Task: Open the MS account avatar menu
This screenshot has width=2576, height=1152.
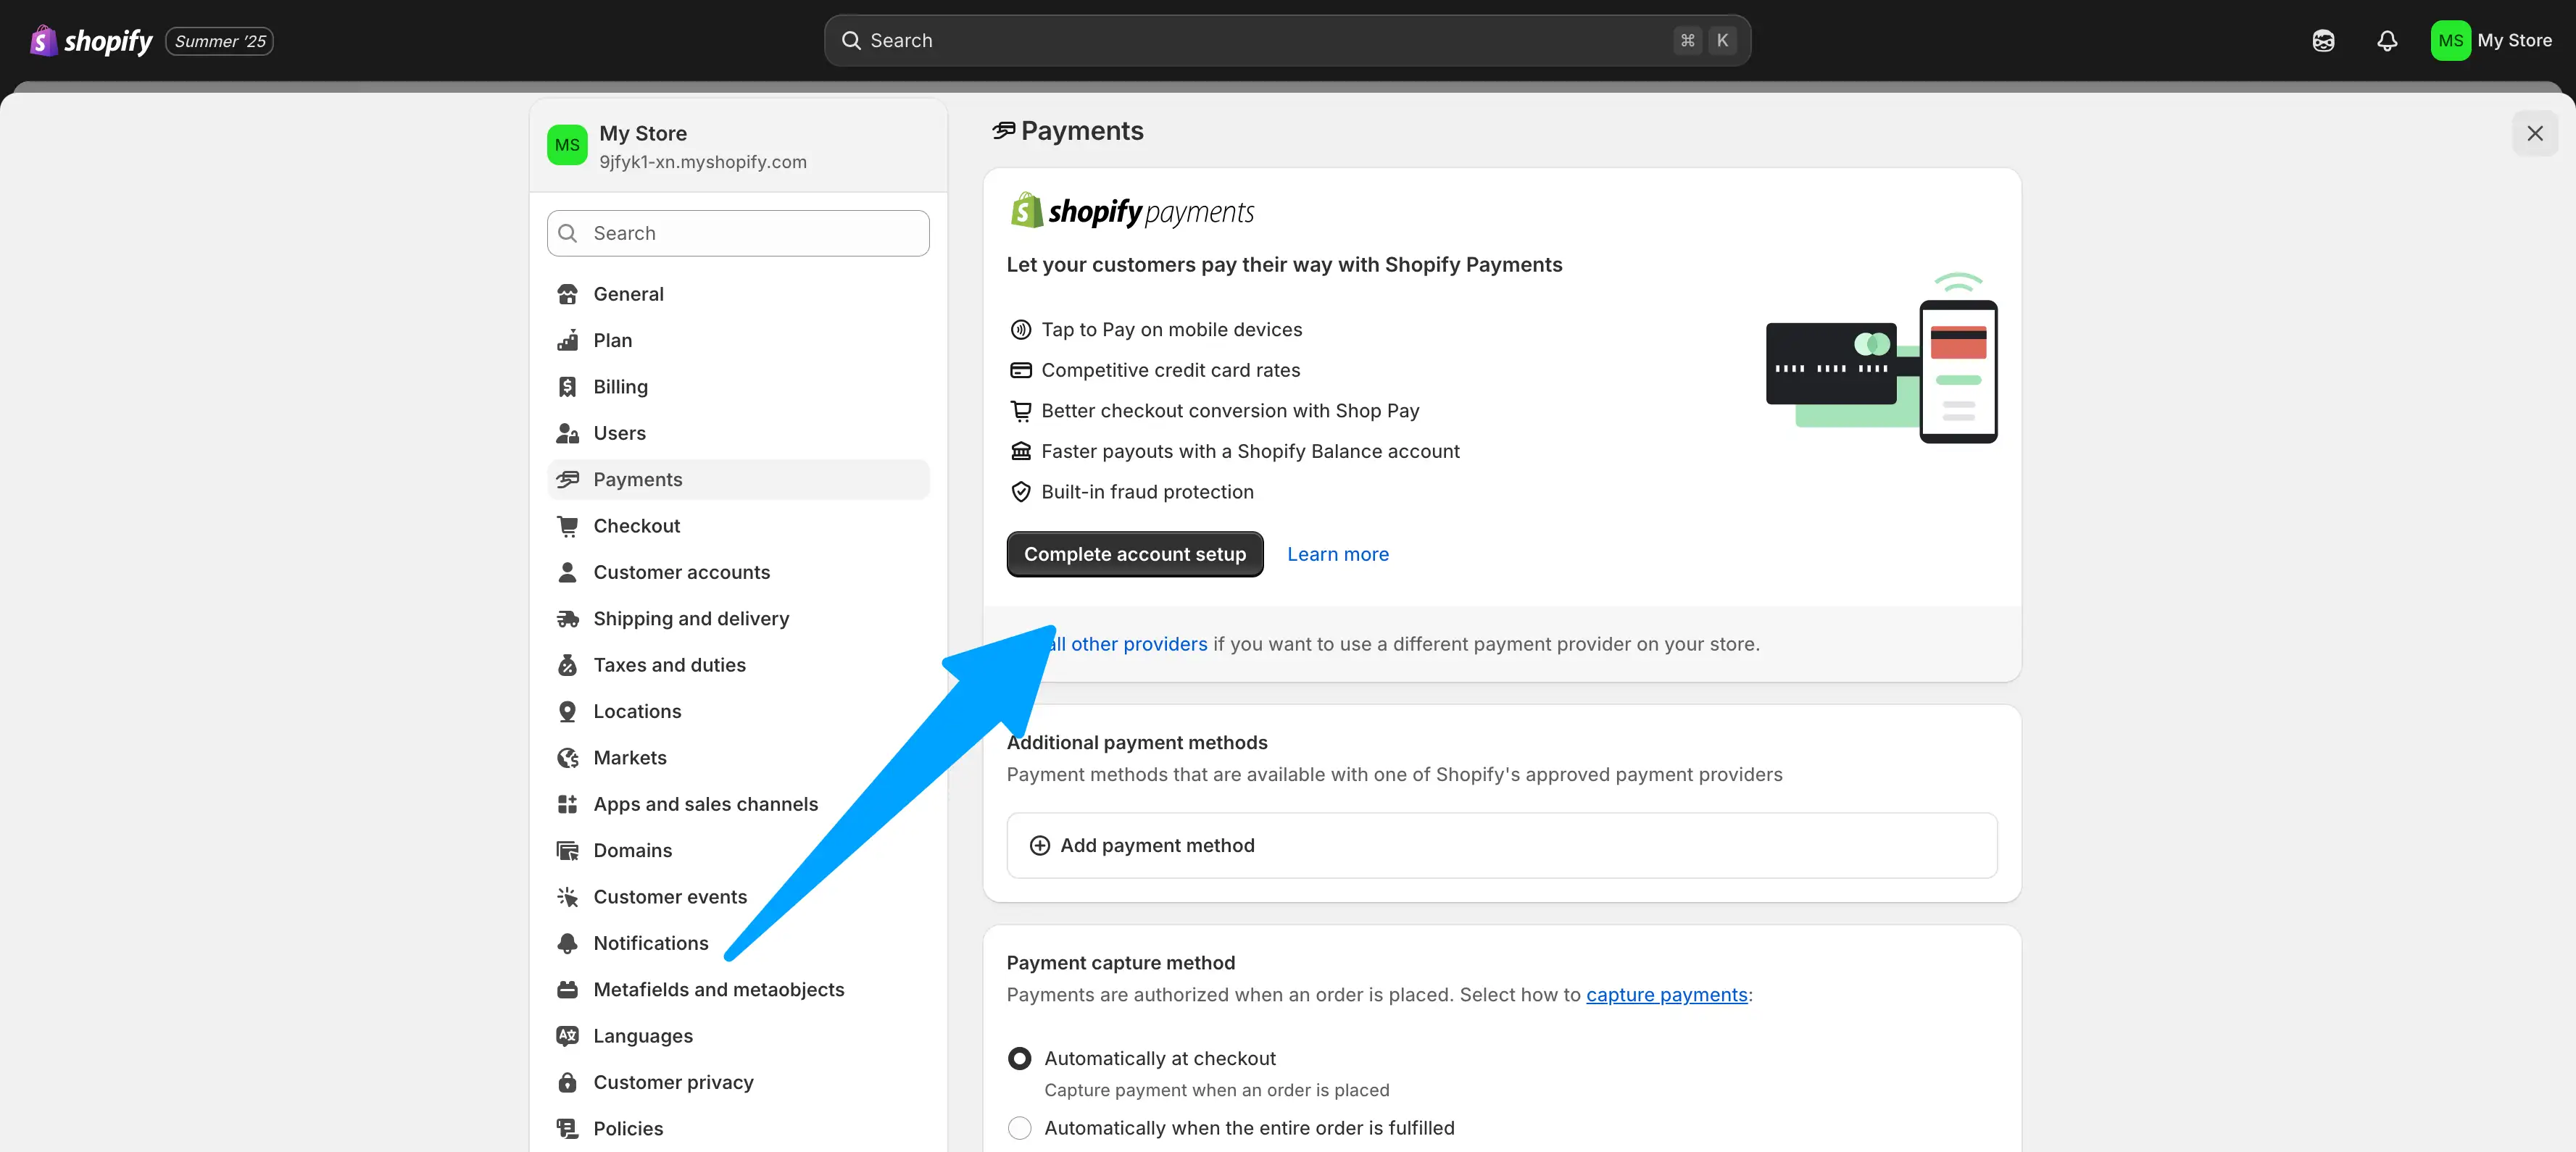Action: click(2450, 41)
